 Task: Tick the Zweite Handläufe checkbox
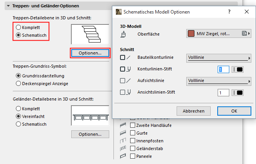point(133,125)
